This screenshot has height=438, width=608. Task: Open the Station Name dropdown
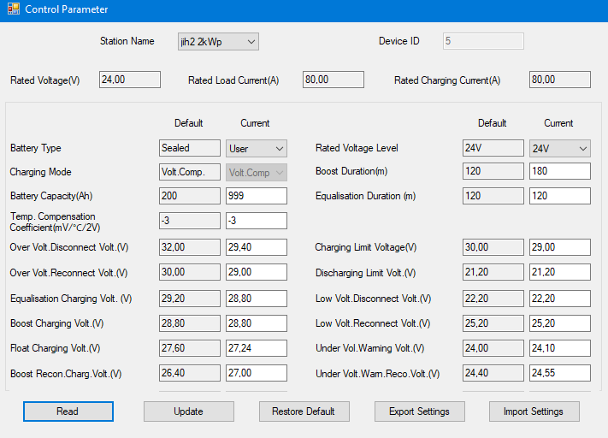218,41
